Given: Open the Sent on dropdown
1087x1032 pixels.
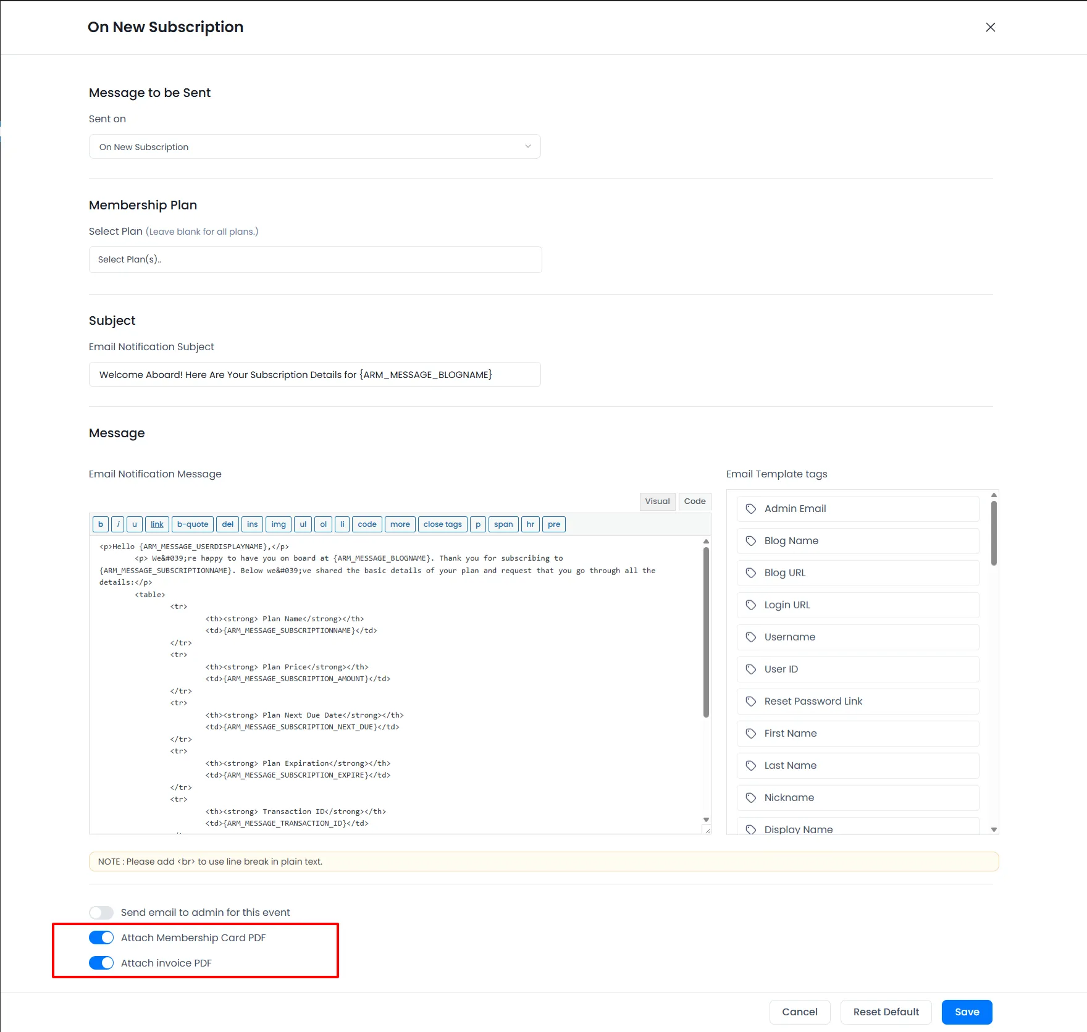Looking at the screenshot, I should click(x=314, y=147).
